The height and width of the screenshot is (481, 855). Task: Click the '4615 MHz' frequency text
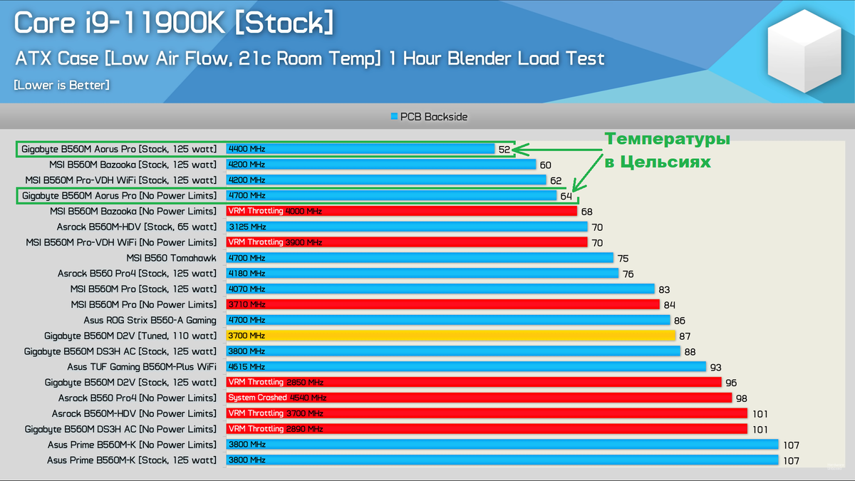(247, 367)
